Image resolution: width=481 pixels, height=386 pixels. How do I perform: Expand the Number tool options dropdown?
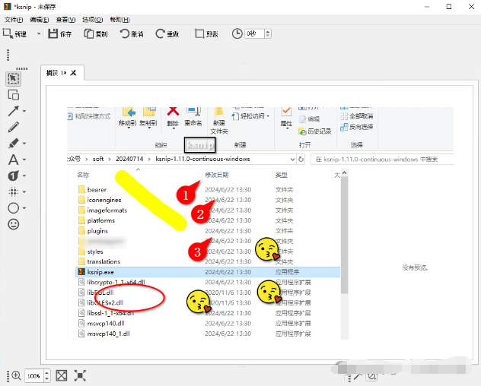click(24, 176)
